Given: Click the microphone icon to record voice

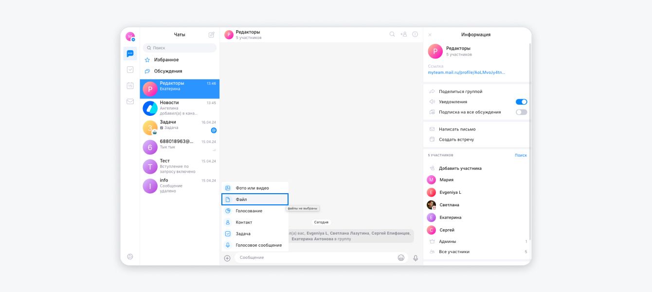Looking at the screenshot, I should point(416,258).
